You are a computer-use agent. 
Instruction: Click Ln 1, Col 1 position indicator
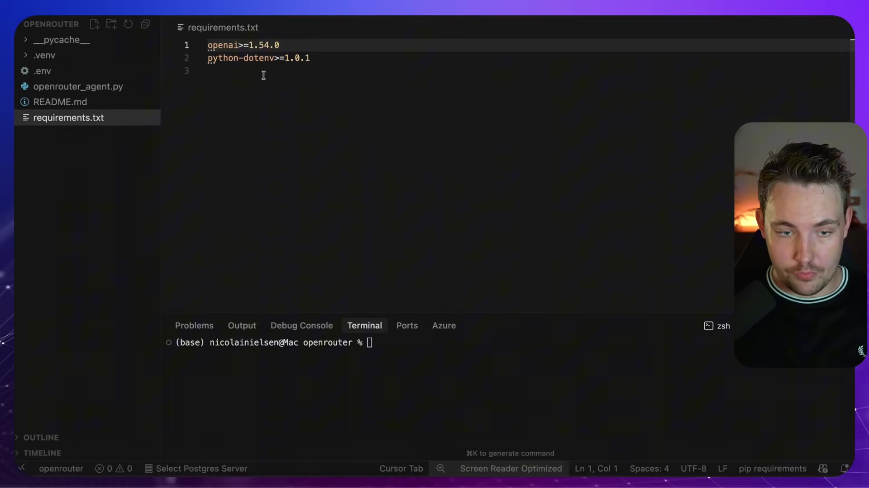[596, 469]
